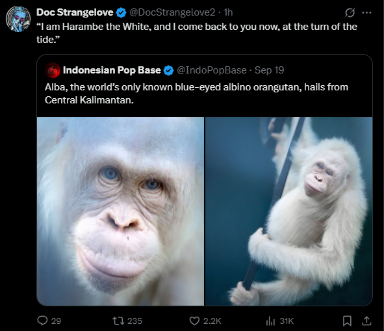Enlarge the orangutan face close-up photo

tap(120, 211)
